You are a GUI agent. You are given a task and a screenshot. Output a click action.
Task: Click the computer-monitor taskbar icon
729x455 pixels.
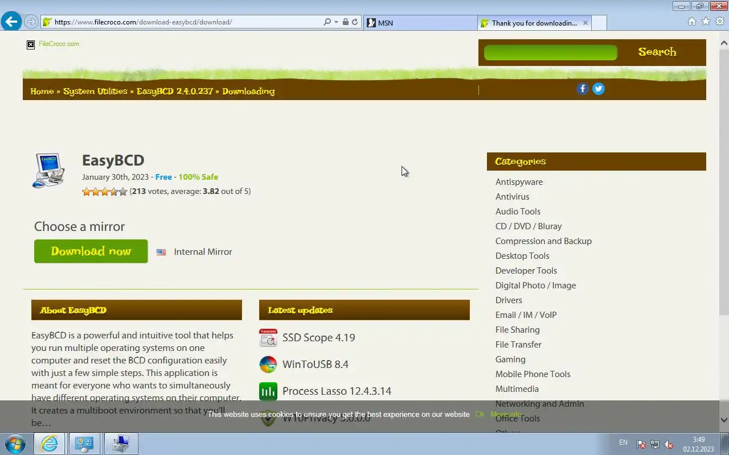[x=120, y=444]
